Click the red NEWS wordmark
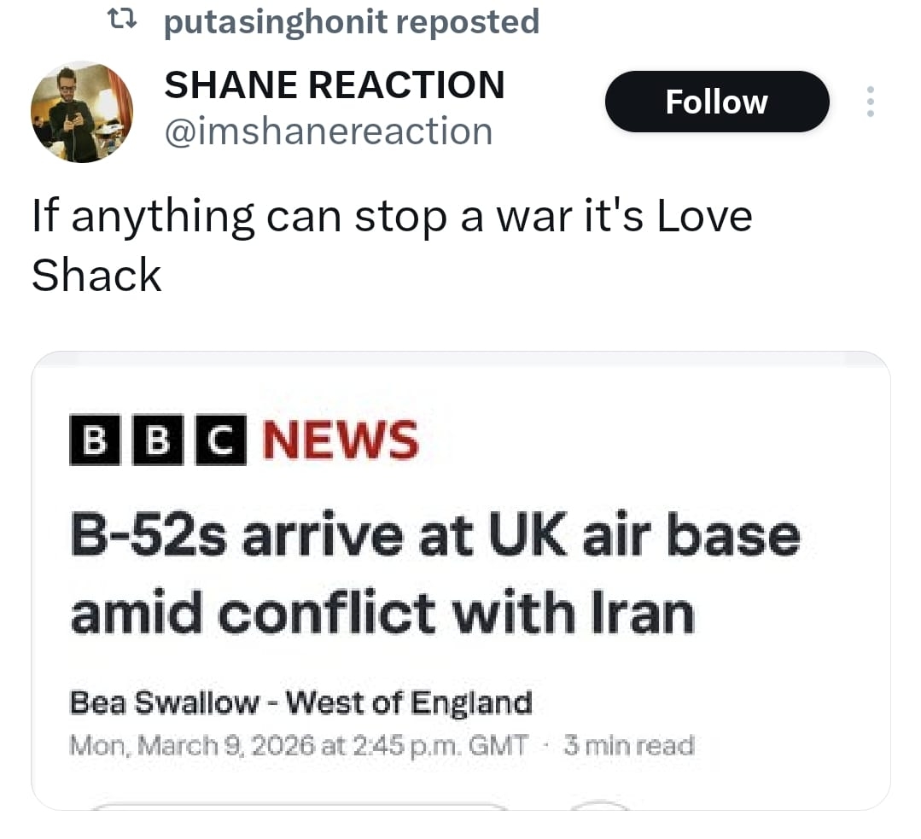The image size is (921, 839). 340,440
